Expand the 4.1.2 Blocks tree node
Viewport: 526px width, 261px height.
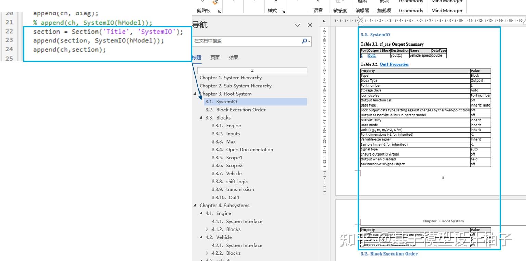[x=207, y=229]
